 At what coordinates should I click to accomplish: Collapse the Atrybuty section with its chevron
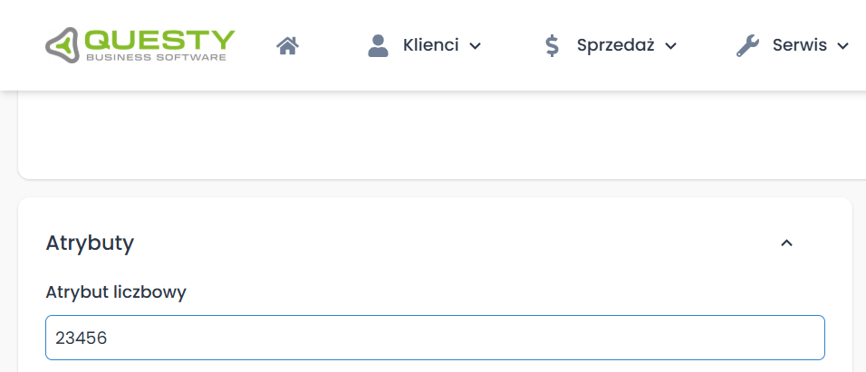pyautogui.click(x=786, y=243)
